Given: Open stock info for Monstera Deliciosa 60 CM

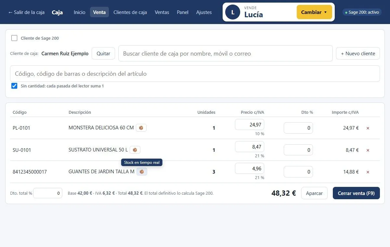Looking at the screenshot, I should [x=141, y=128].
